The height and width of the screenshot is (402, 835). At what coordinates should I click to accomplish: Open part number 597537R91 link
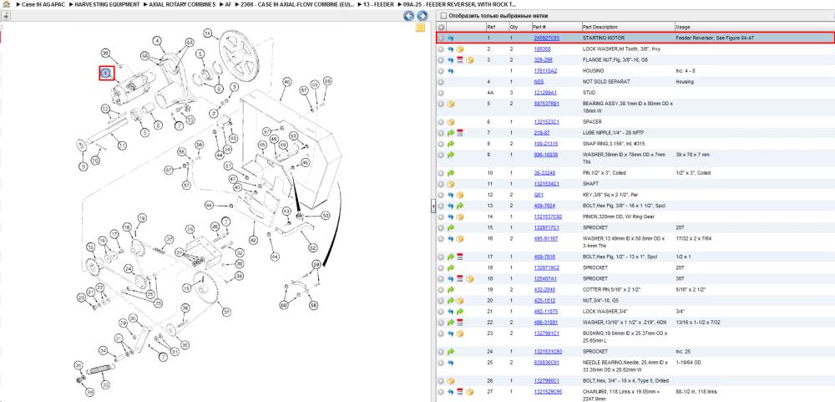click(x=547, y=104)
